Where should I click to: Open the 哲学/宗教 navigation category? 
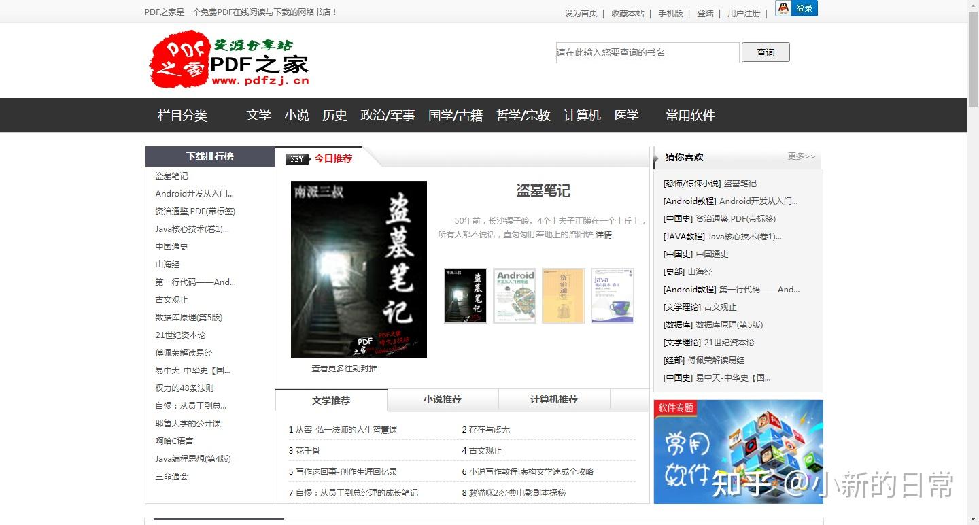[523, 116]
